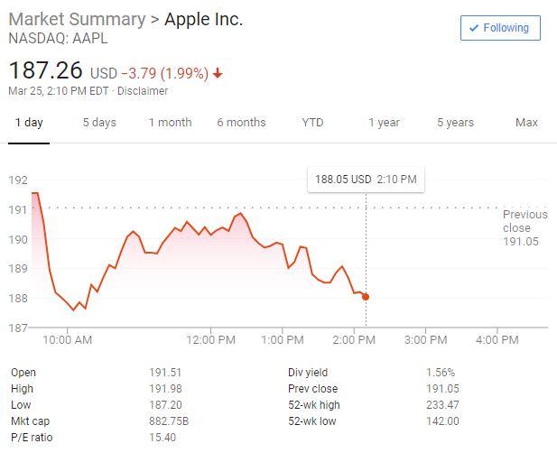Viewport: 557px width, 462px height.
Task: Click the 12:00 PM axis label
Action: coord(211,340)
